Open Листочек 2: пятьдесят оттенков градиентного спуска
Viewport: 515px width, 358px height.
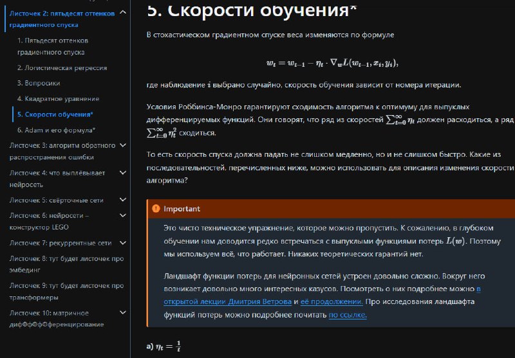point(62,19)
